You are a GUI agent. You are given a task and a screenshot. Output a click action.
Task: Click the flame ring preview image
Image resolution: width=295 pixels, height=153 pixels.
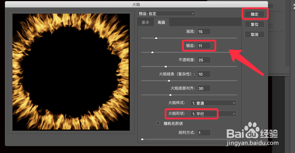71,72
